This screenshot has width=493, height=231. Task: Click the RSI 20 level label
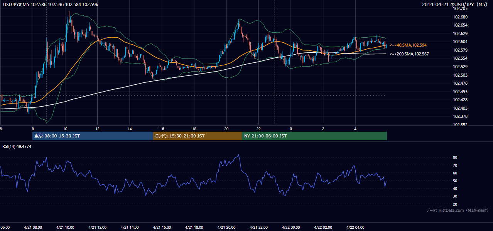(455, 204)
